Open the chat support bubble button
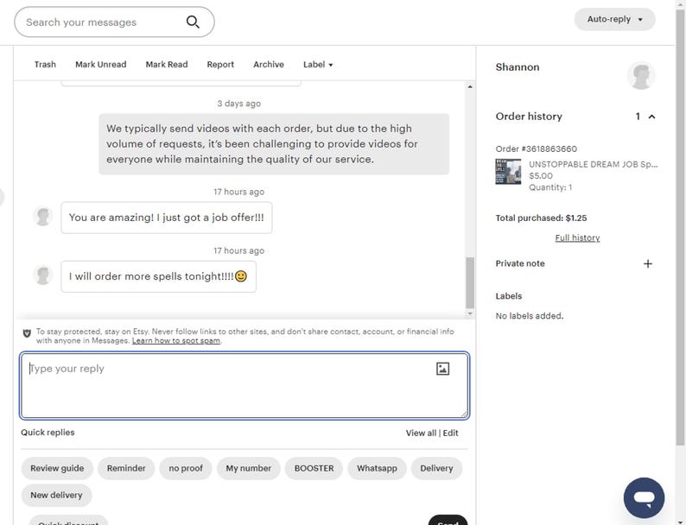The width and height of the screenshot is (686, 525). coord(644,498)
